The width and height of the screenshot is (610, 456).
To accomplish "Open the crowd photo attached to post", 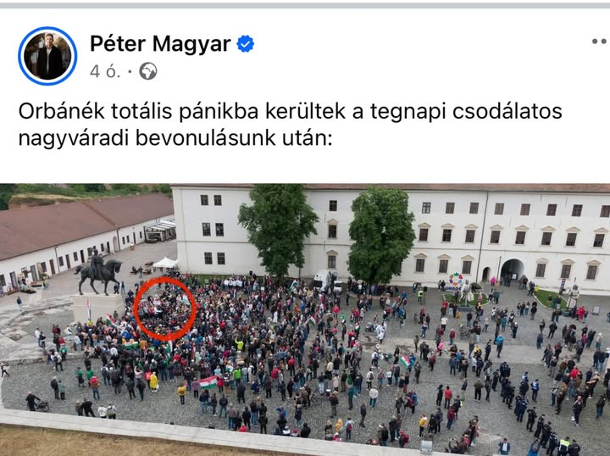I will (305, 320).
